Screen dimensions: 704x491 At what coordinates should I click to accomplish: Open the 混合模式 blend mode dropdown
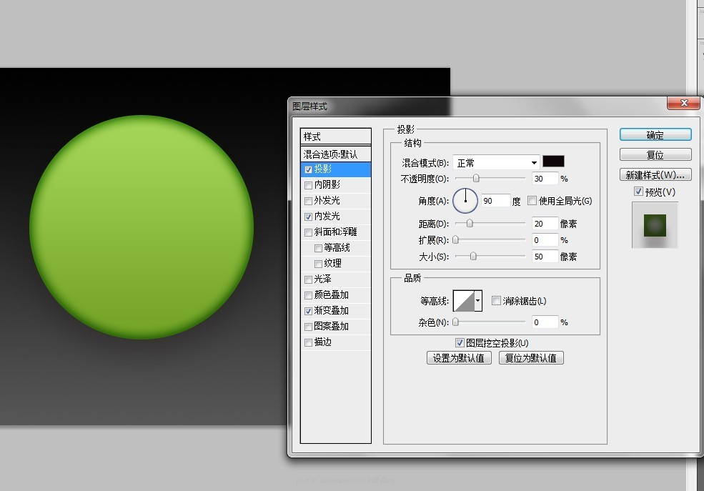click(x=495, y=162)
